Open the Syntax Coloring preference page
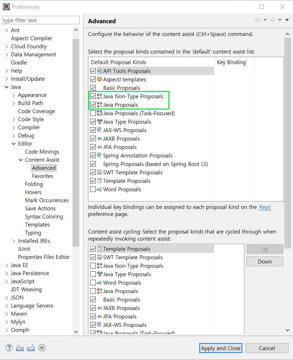Screen dimensions: 293x360 [x=44, y=217]
